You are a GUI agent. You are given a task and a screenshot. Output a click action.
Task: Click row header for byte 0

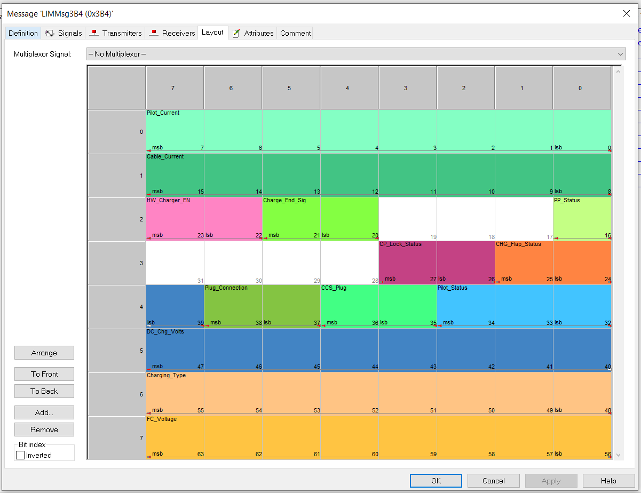point(117,131)
